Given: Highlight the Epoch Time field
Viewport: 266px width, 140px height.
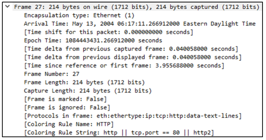Looking at the screenshot, I should (x=93, y=41).
